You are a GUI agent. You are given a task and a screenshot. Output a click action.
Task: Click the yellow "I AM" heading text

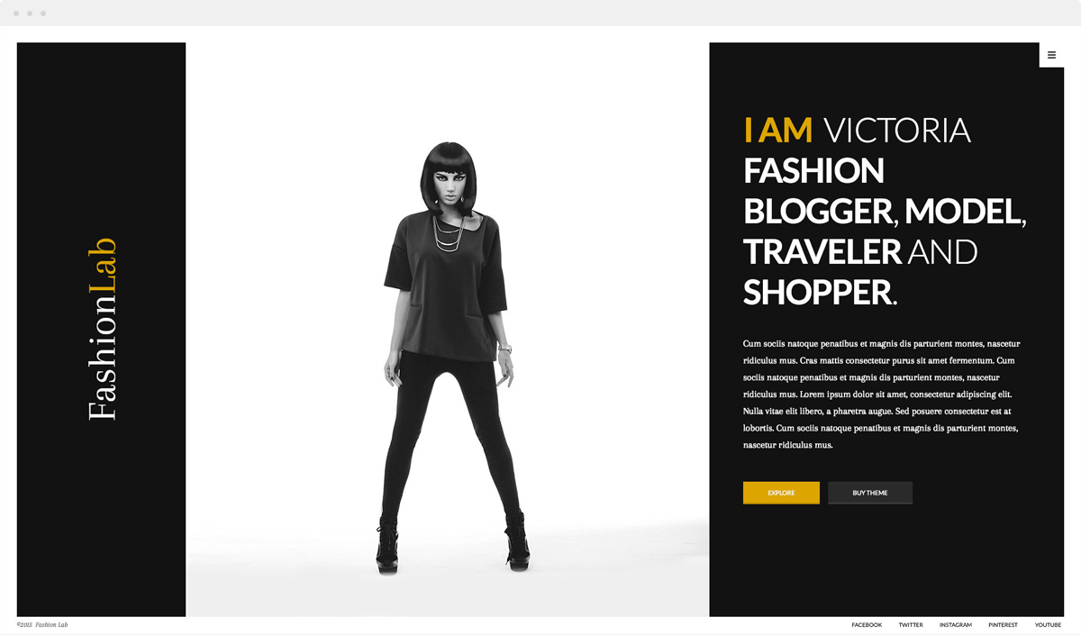point(778,131)
